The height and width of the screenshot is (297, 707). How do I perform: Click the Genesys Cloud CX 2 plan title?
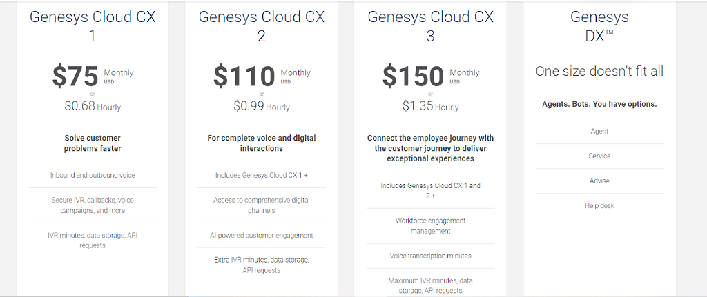pos(261,25)
